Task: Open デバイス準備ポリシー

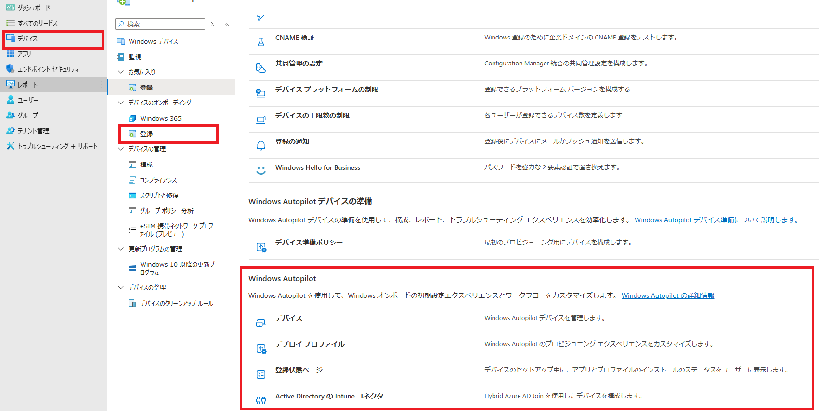Action: 309,243
